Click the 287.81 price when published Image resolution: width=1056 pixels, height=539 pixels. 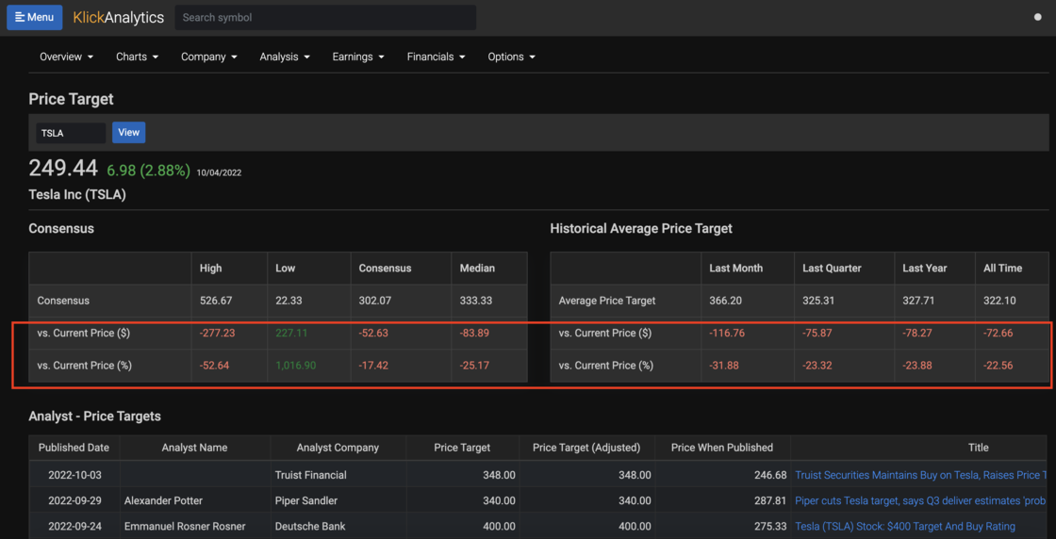pyautogui.click(x=771, y=500)
